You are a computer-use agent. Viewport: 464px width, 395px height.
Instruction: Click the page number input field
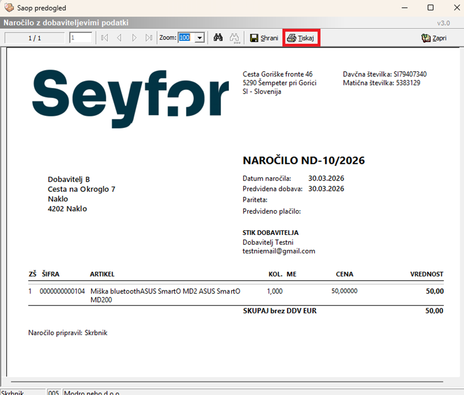(x=81, y=37)
